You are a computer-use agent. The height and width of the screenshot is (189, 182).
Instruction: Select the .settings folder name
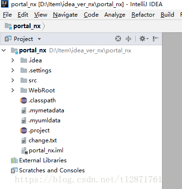[x=40, y=70]
